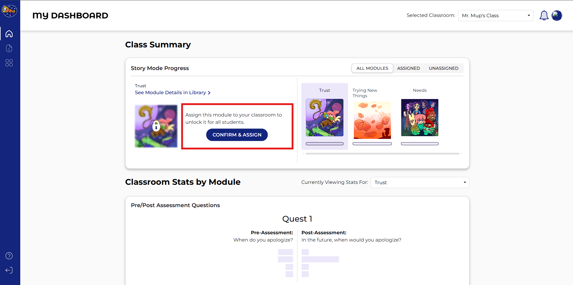Open notifications bell icon
The height and width of the screenshot is (285, 573).
pyautogui.click(x=544, y=15)
